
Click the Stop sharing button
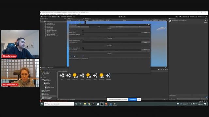(x=132, y=99)
